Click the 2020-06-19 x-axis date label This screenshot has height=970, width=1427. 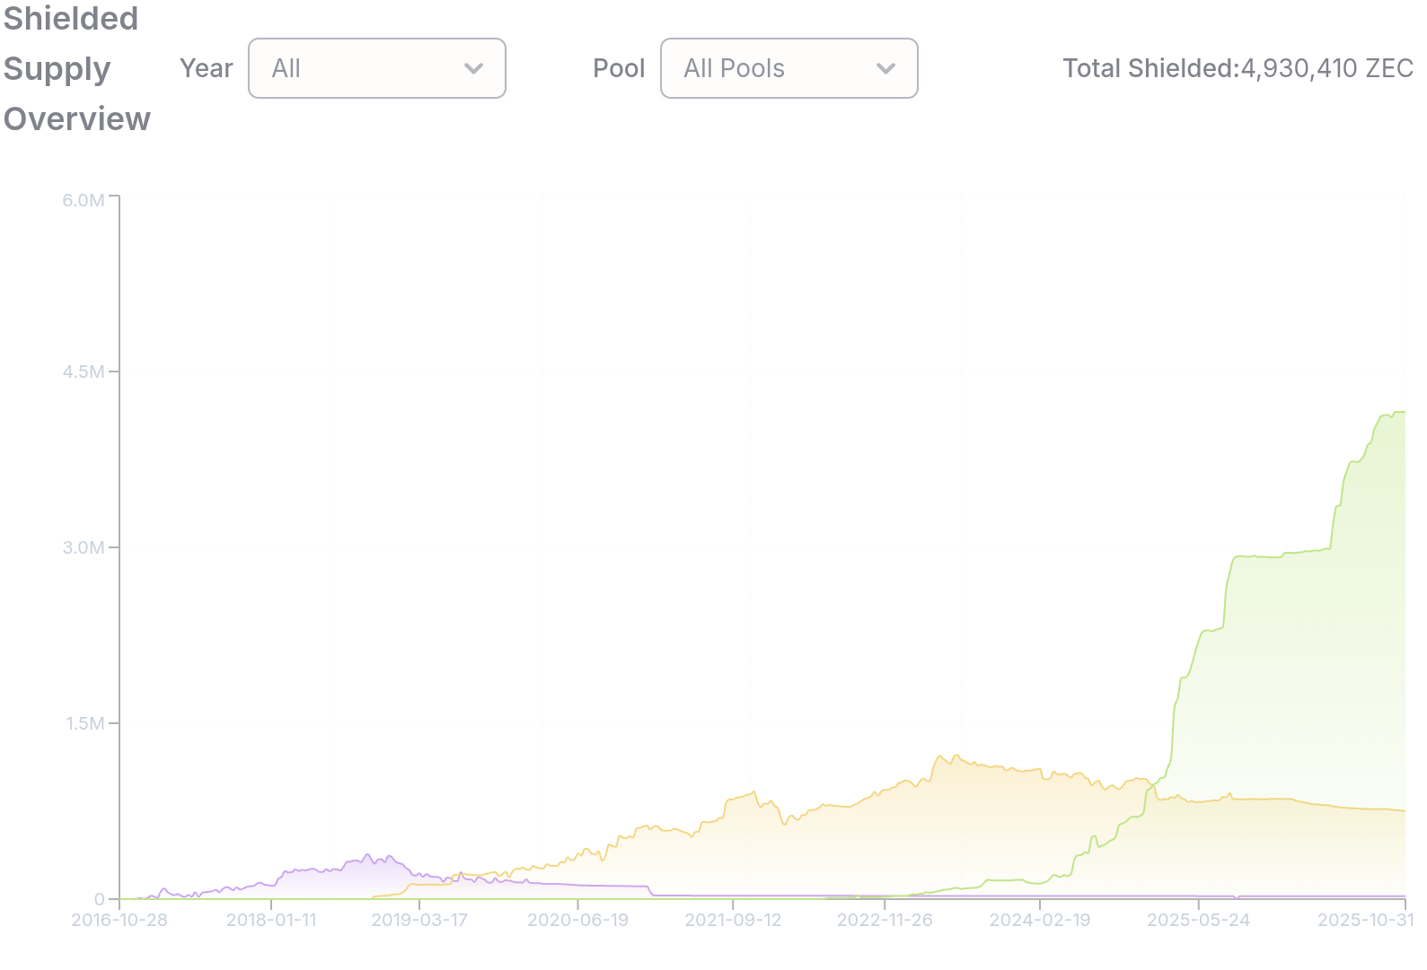pyautogui.click(x=577, y=920)
